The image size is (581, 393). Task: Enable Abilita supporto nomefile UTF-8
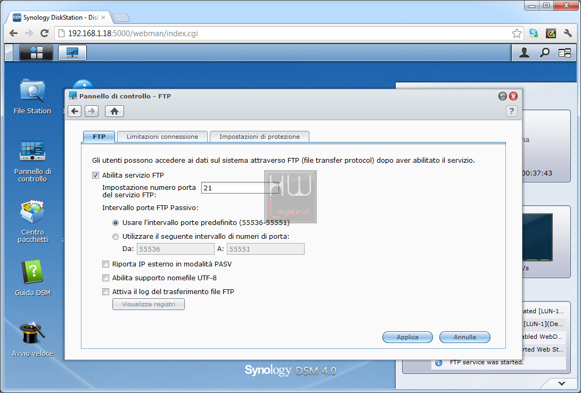(x=105, y=278)
